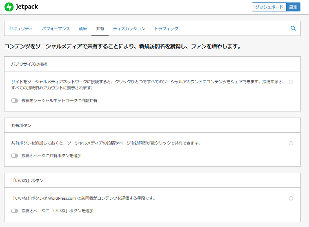Click info icon in「いいね」ボタン section
309x227 pixels.
[x=291, y=198]
